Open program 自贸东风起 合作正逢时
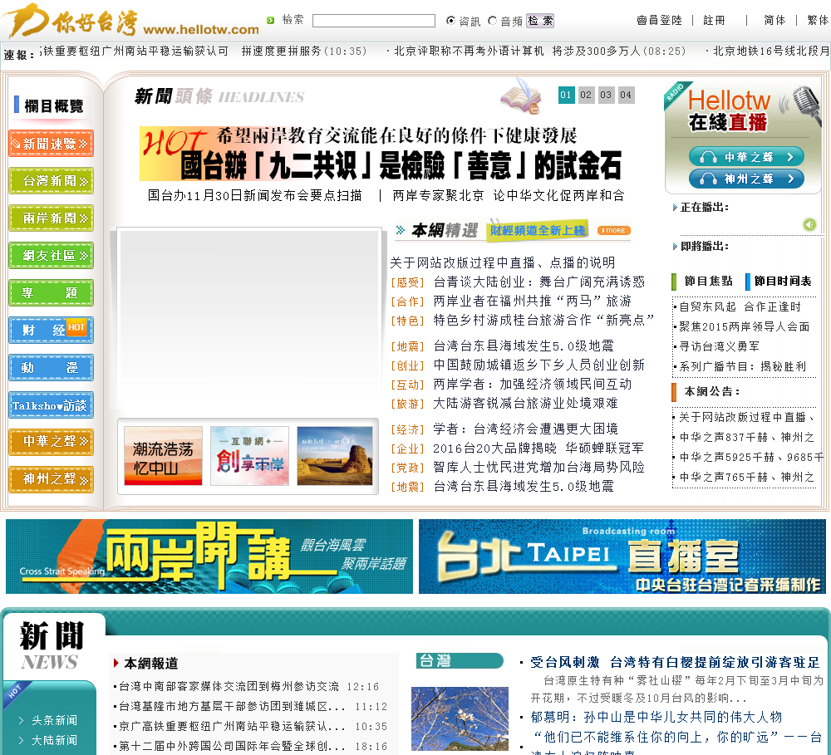 coord(740,306)
